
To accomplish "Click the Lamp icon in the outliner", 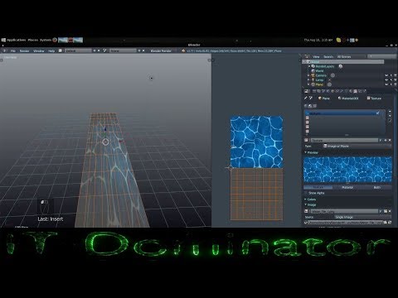I will [313, 79].
